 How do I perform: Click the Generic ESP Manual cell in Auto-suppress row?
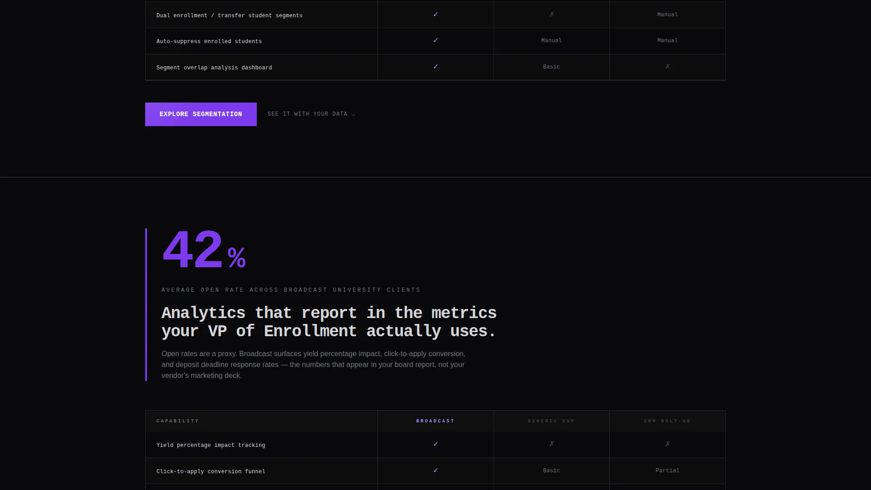click(x=552, y=40)
